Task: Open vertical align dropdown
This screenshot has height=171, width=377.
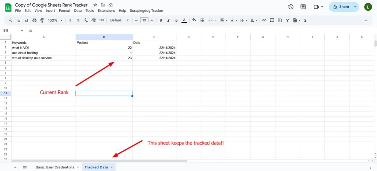Action: pos(234,21)
